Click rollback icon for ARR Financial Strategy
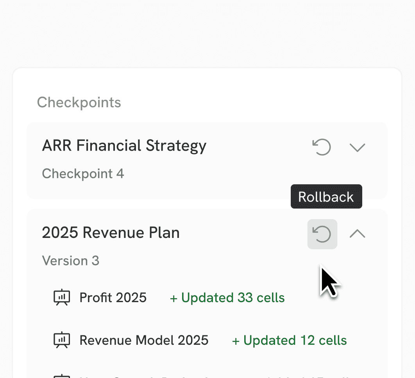This screenshot has height=378, width=415. [322, 147]
